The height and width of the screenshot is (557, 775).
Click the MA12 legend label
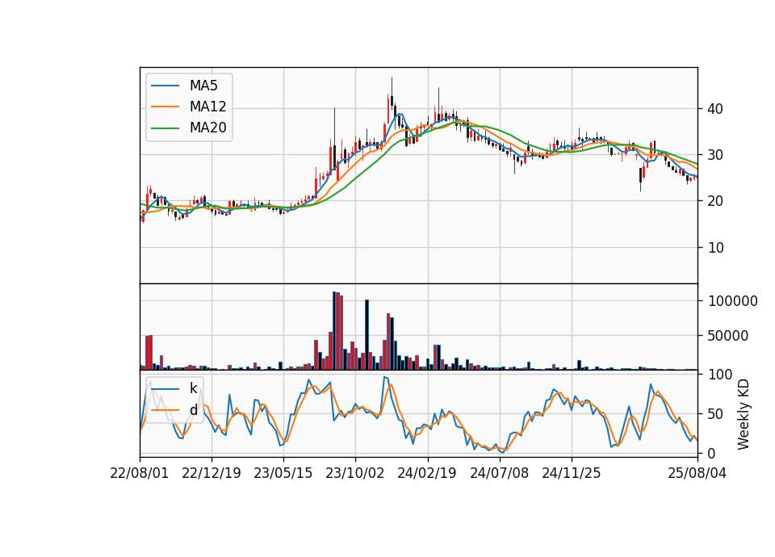[x=207, y=107]
